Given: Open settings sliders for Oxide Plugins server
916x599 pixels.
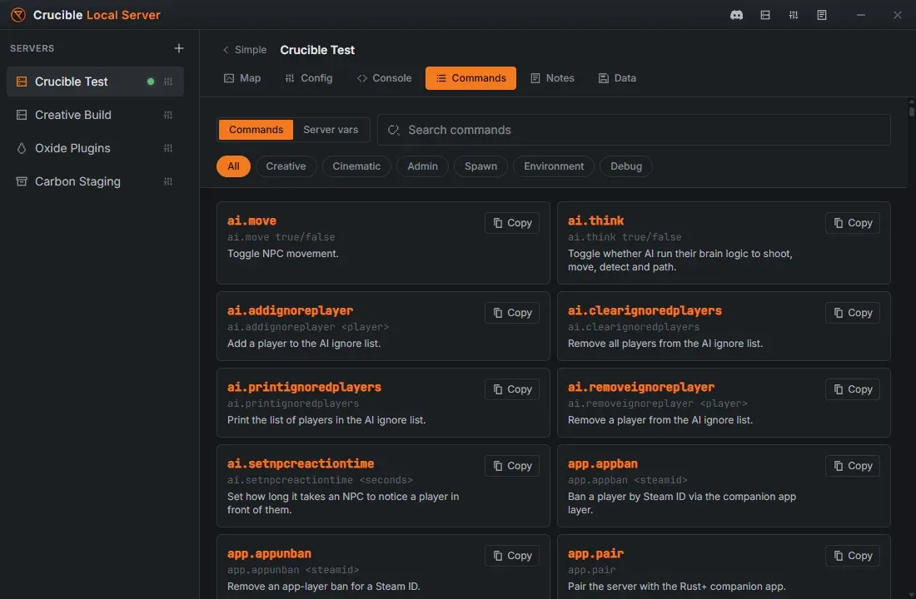Looking at the screenshot, I should [168, 148].
